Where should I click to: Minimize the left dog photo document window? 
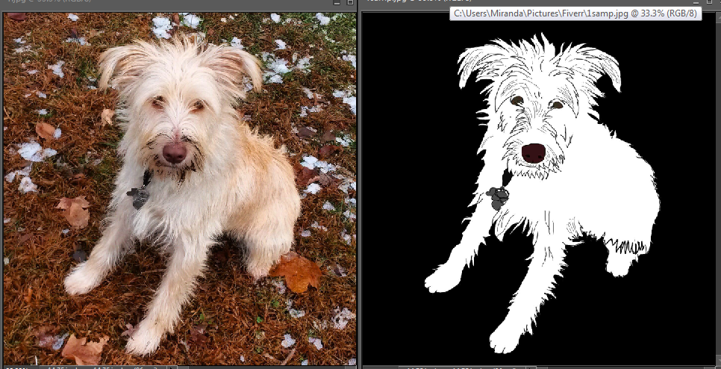337,2
